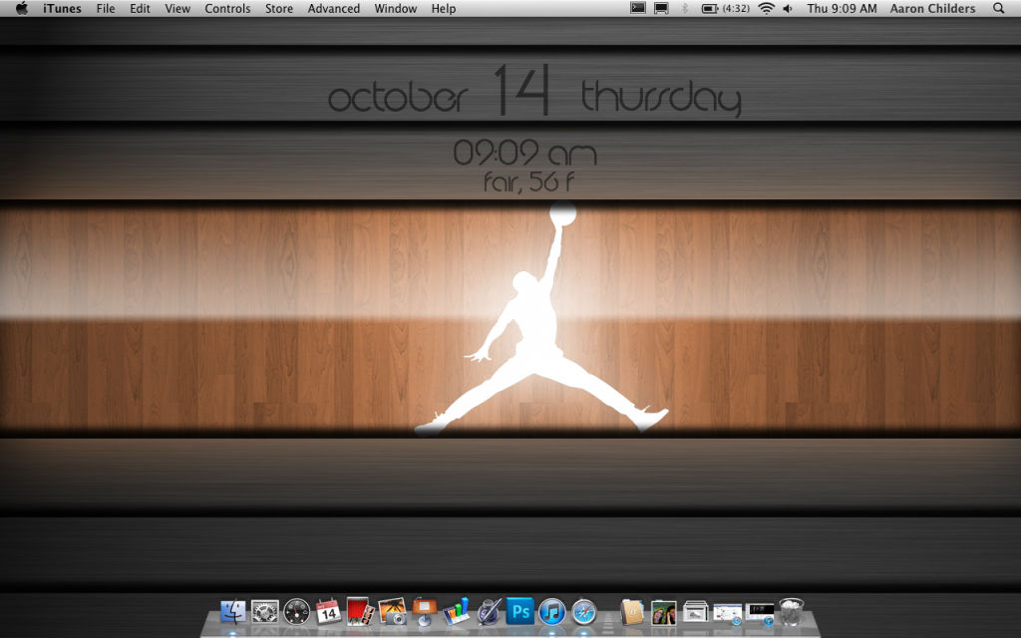
Task: Open the Store menu
Action: [x=279, y=8]
